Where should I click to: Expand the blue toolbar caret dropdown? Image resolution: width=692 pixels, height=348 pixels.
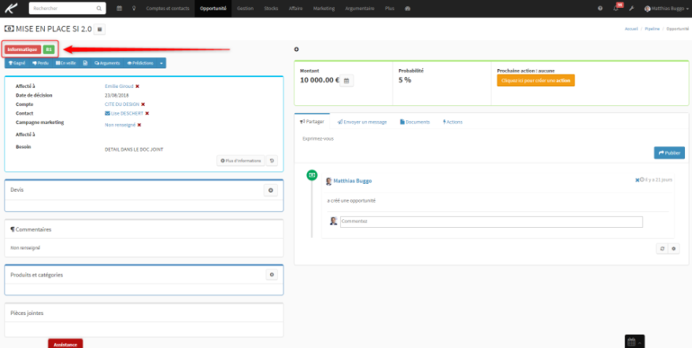(x=161, y=63)
